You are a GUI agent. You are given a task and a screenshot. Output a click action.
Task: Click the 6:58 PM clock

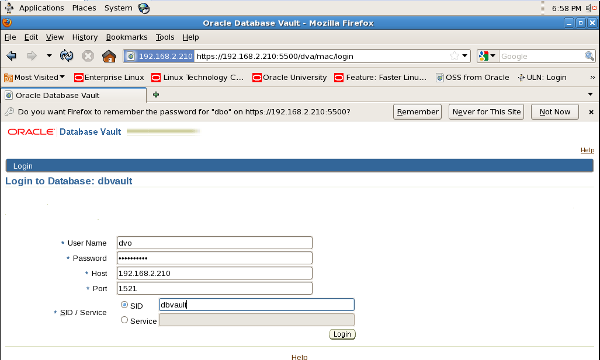click(566, 8)
